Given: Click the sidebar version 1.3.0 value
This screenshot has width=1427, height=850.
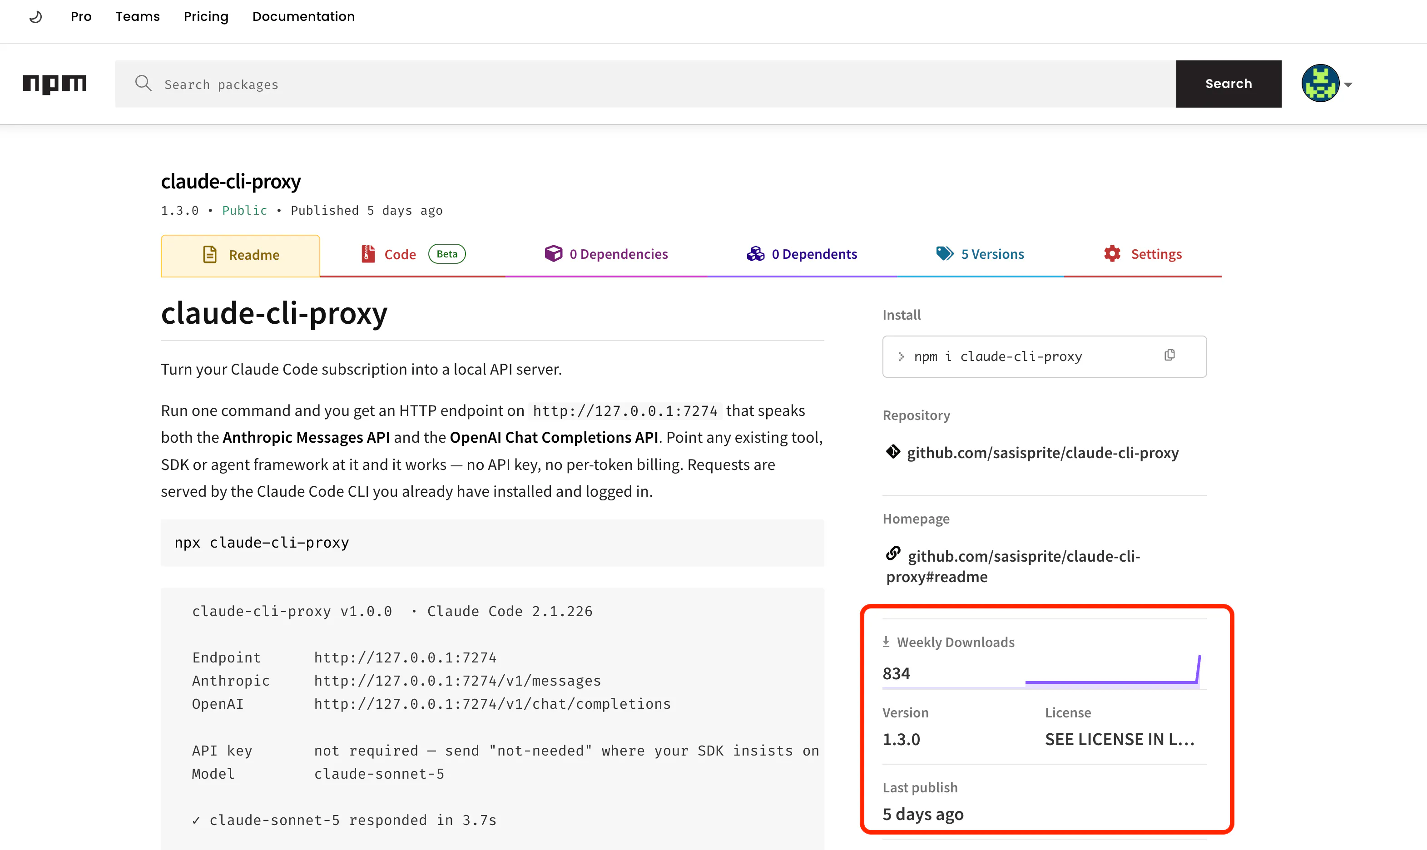Looking at the screenshot, I should (901, 740).
